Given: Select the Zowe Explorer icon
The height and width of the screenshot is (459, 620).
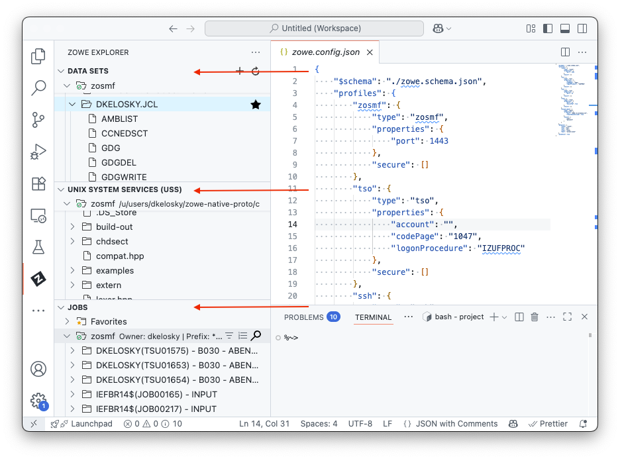Looking at the screenshot, I should tap(38, 279).
